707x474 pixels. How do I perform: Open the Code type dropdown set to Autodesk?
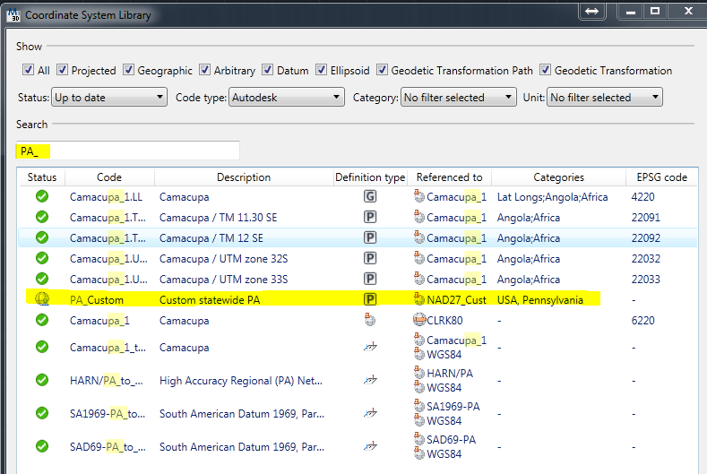(286, 97)
